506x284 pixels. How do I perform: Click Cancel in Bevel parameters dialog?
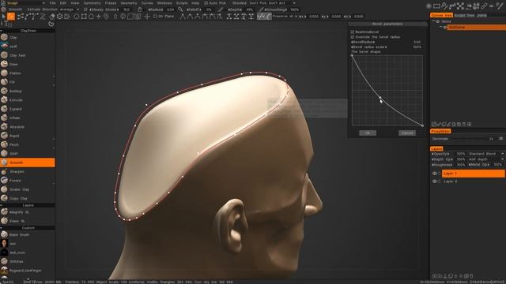[x=407, y=133]
